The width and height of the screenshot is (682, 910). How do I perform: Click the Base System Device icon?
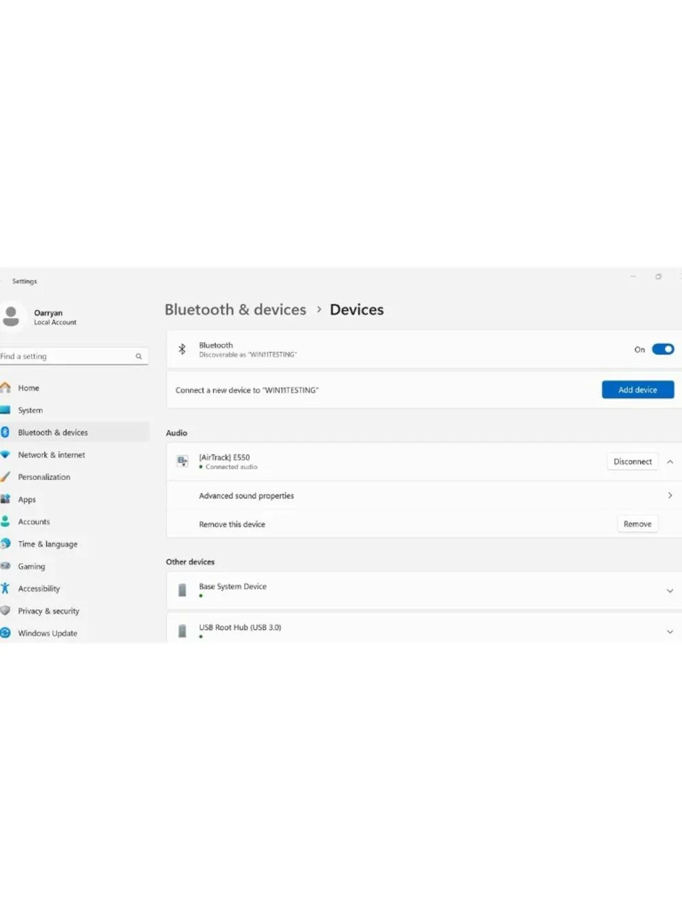pyautogui.click(x=182, y=591)
